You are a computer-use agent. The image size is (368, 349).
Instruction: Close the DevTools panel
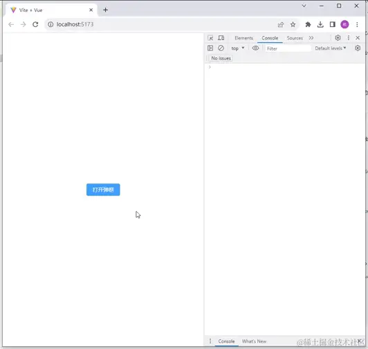[x=358, y=38]
